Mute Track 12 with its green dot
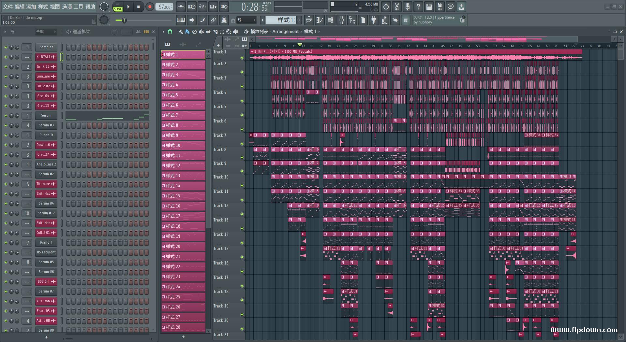The width and height of the screenshot is (626, 342). (242, 214)
